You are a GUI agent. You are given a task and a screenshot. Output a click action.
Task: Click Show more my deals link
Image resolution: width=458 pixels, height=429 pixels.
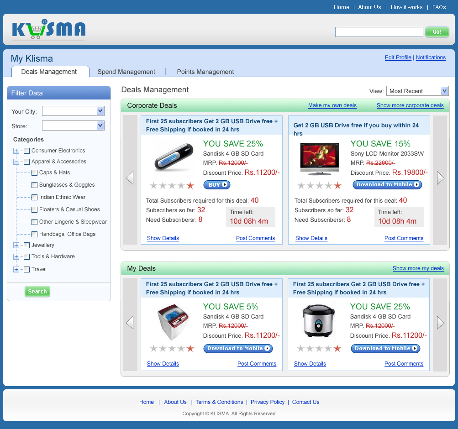pos(418,268)
